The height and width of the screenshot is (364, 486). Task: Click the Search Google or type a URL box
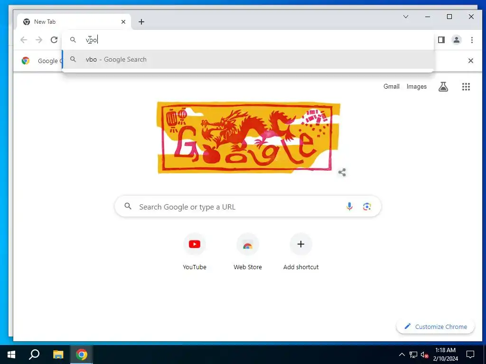(248, 207)
